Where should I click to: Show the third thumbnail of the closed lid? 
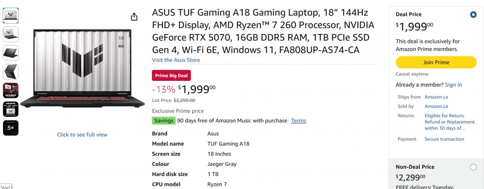(11, 53)
